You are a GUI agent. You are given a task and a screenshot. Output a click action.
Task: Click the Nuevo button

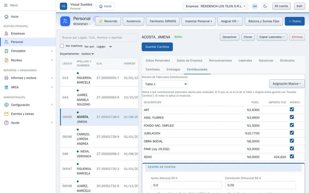[x=295, y=21]
